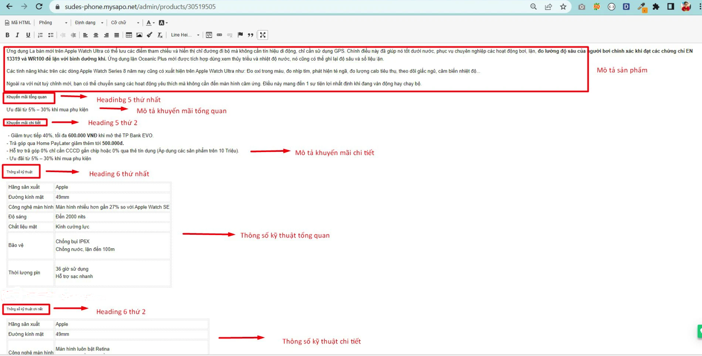Open the SQ browser extension

597,7
